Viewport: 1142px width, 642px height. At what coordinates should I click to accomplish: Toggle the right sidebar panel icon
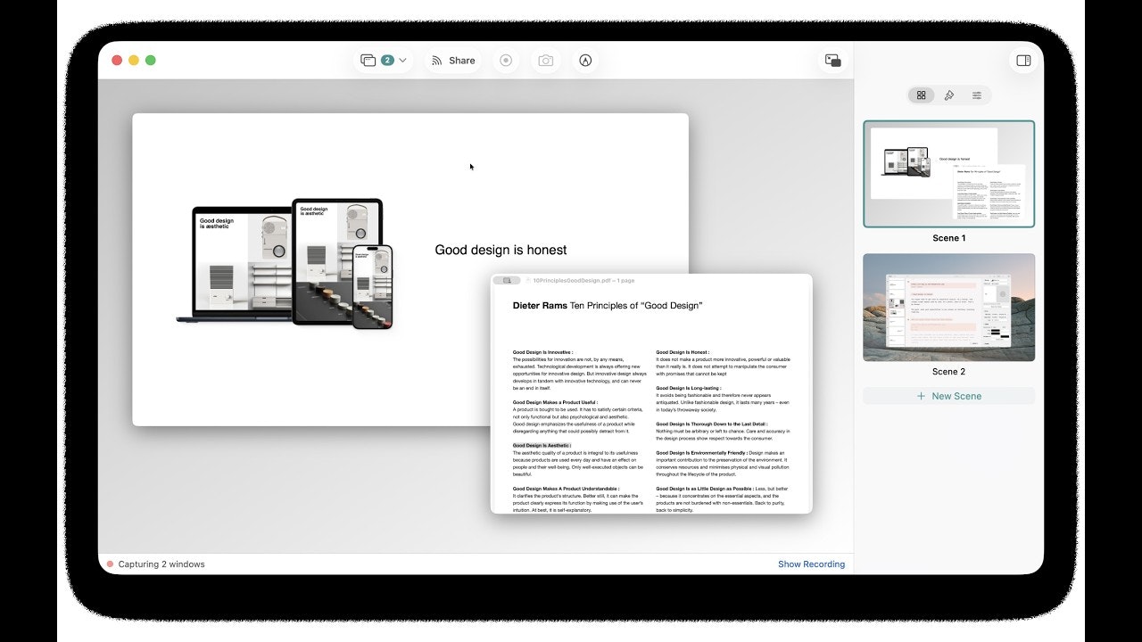(x=1023, y=61)
